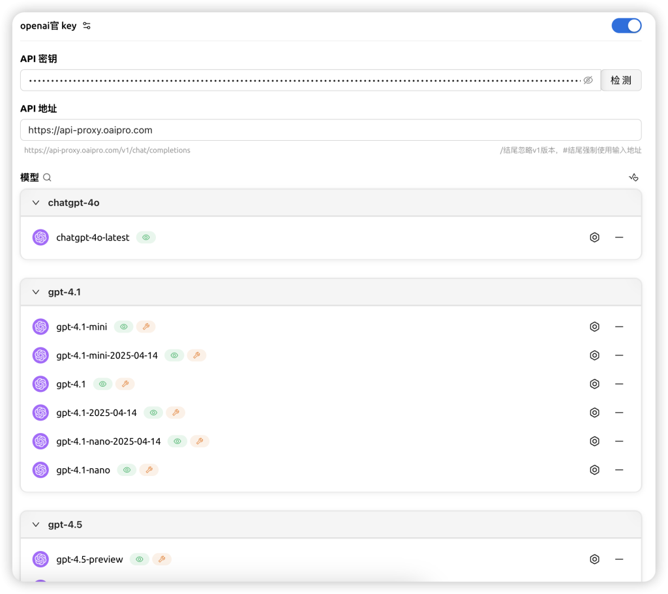Select the gpt-4.5-preview model name
This screenshot has width=668, height=594.
click(x=89, y=559)
